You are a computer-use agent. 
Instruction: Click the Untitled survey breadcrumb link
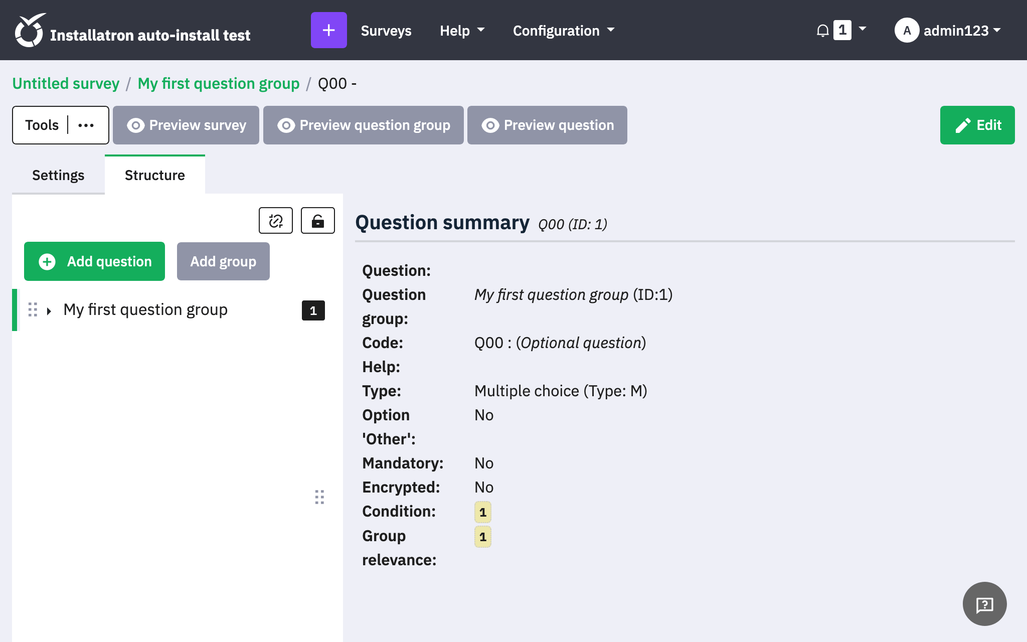click(x=66, y=83)
